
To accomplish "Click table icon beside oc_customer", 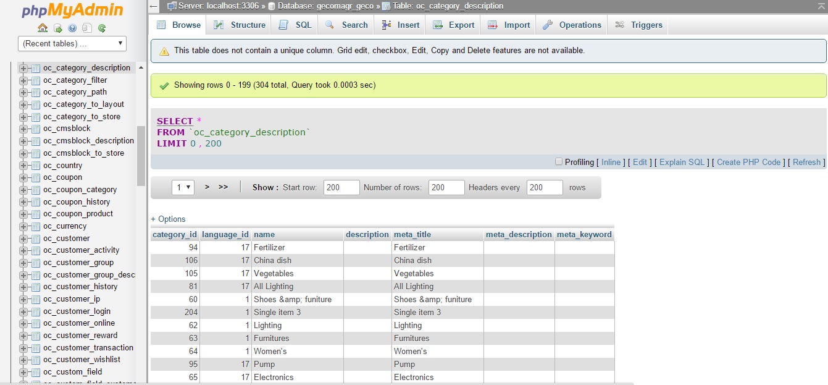I will coord(36,239).
